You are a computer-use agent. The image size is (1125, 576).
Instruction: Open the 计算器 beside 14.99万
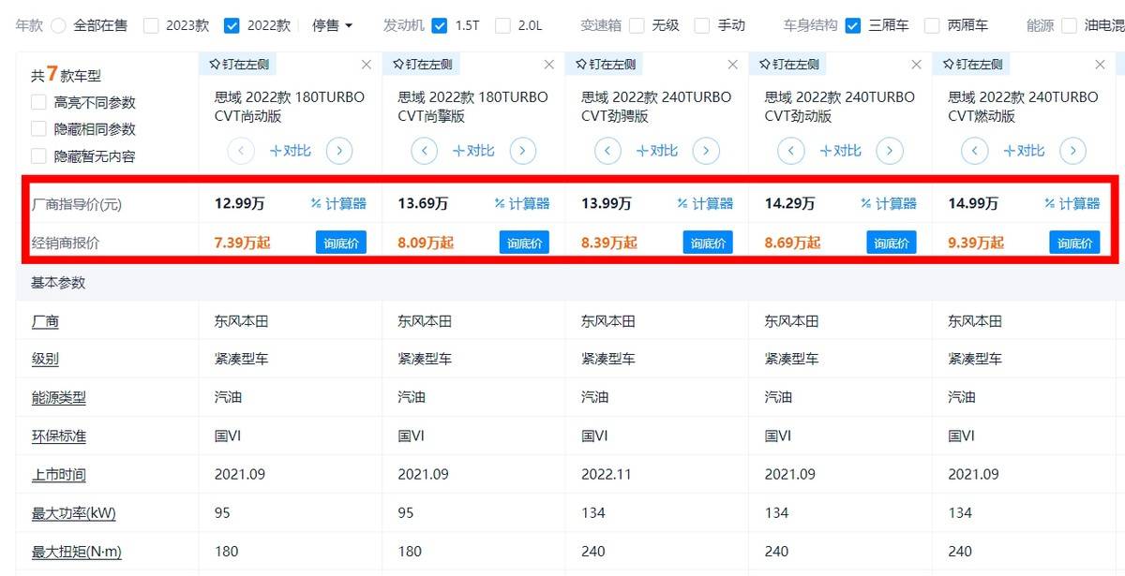click(x=1072, y=203)
